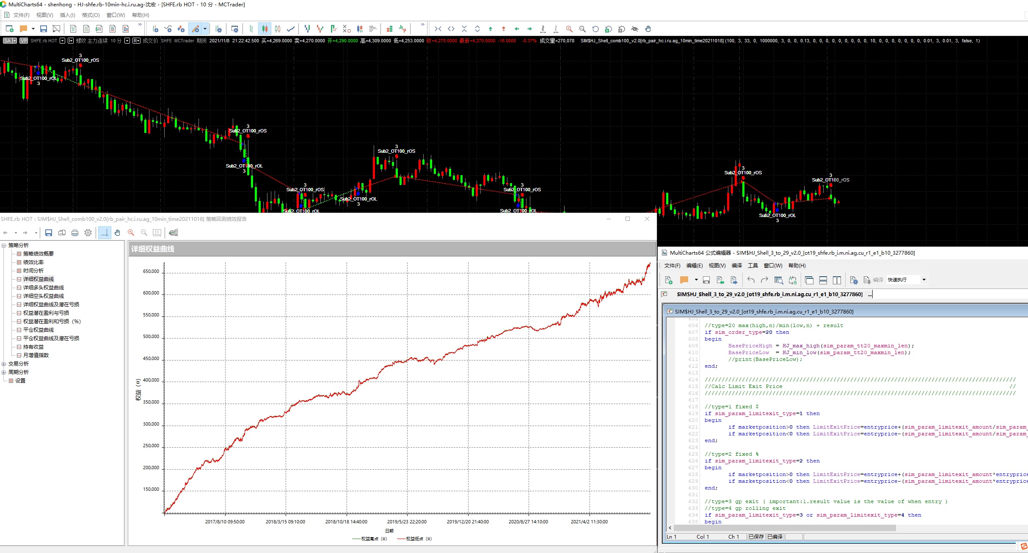The width and height of the screenshot is (1028, 553).
Task: Activate the hand pan tool in chart toolbar
Action: pyautogui.click(x=648, y=29)
